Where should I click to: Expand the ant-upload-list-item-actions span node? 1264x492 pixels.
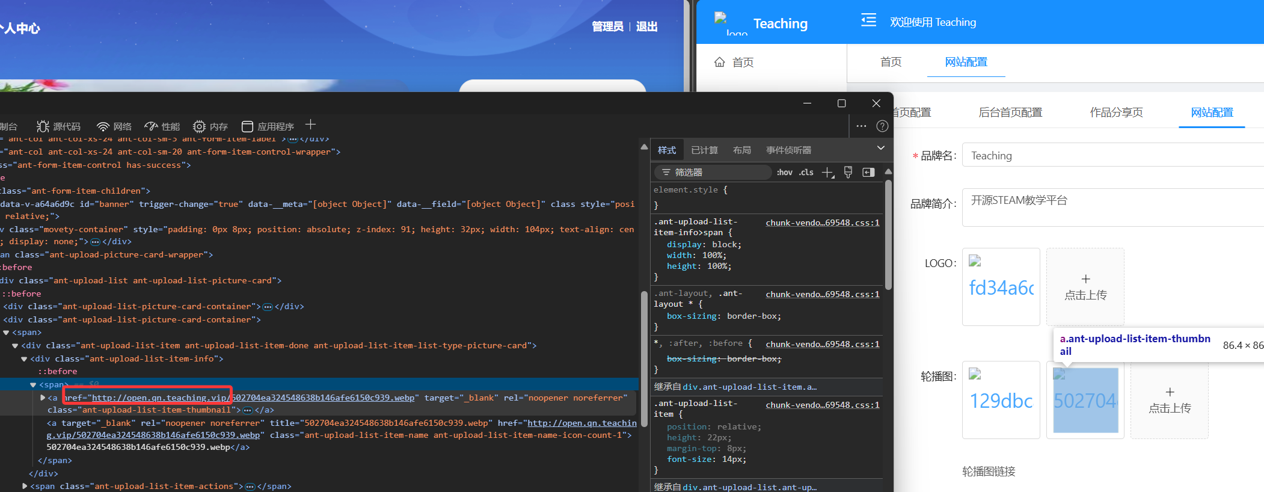25,486
